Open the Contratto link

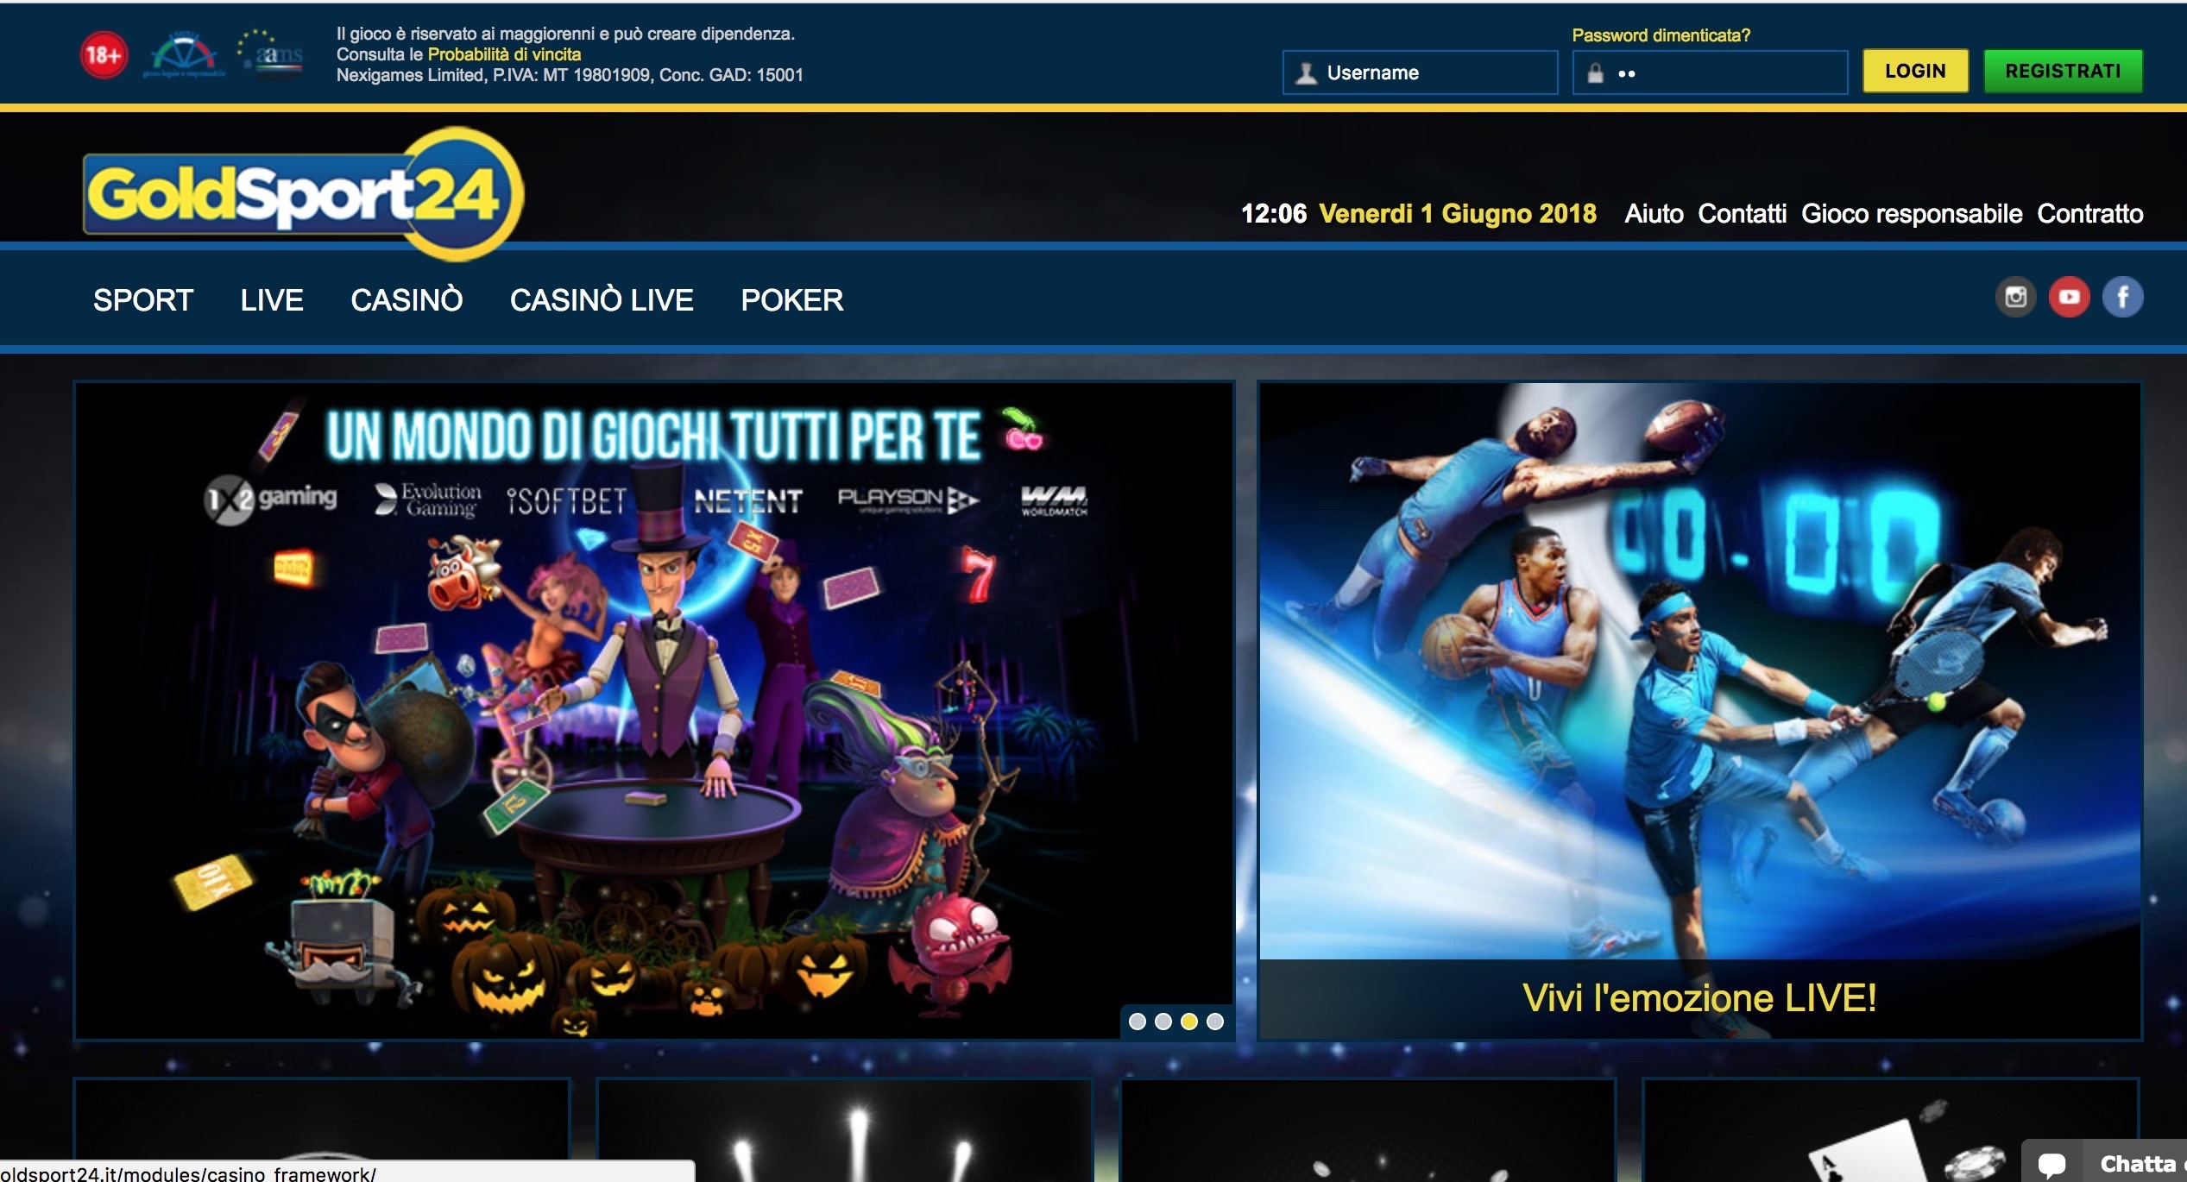[2089, 214]
